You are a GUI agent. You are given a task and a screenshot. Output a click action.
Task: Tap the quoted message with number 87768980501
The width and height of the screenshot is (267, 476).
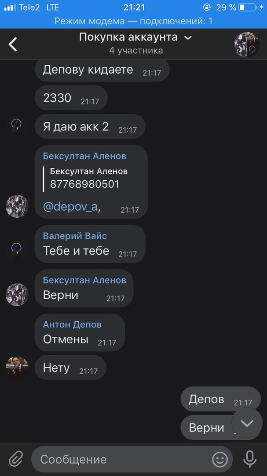pyautogui.click(x=88, y=178)
